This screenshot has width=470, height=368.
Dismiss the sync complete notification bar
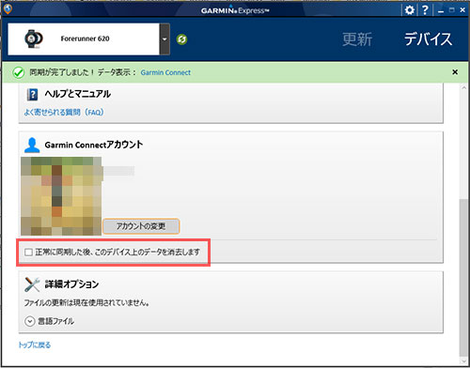(x=455, y=72)
